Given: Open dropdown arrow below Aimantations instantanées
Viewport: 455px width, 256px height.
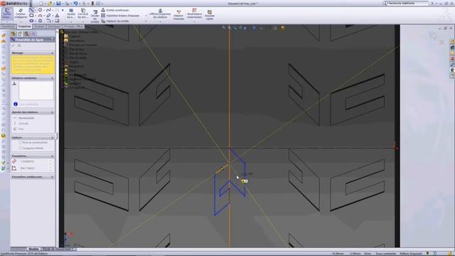Looking at the screenshot, I should [x=194, y=21].
